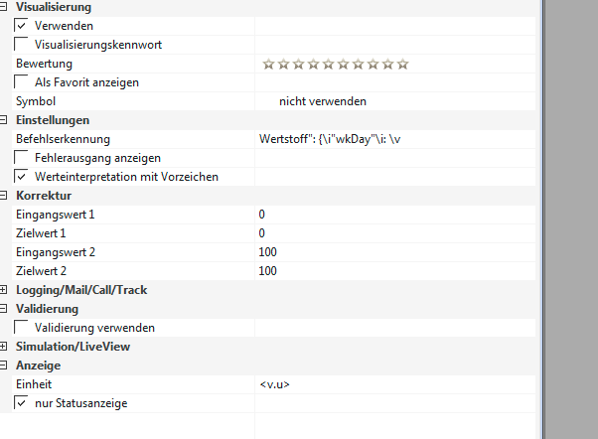598x439 pixels.
Task: Set Bewertung to the first star
Action: (x=268, y=64)
